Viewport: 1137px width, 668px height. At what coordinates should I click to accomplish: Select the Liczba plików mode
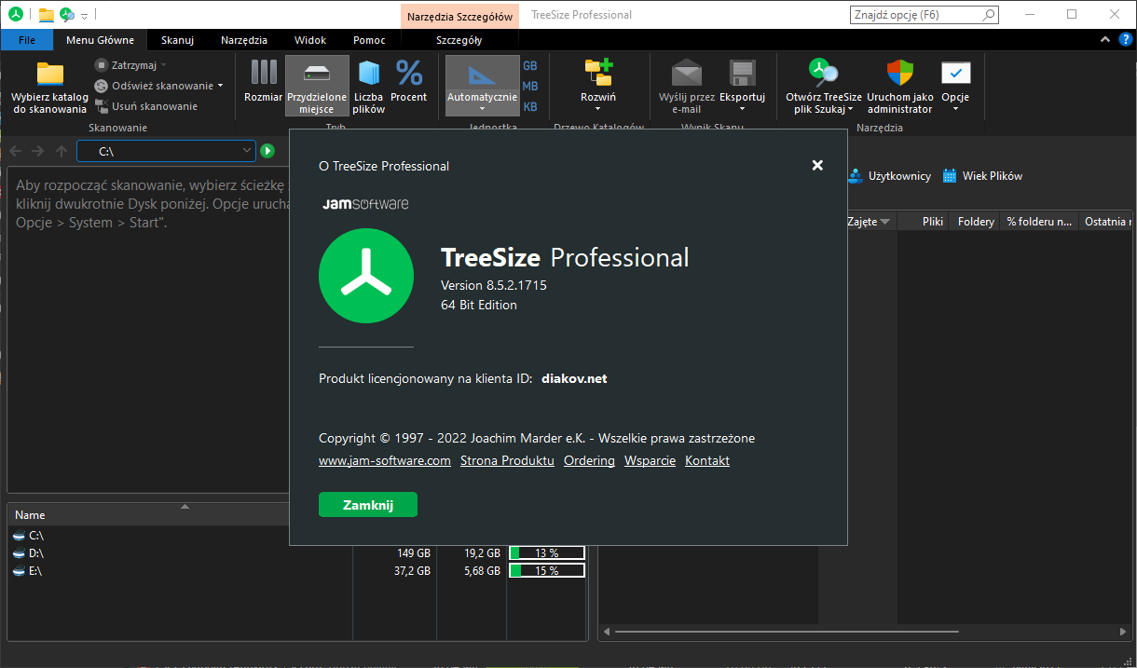tap(369, 85)
